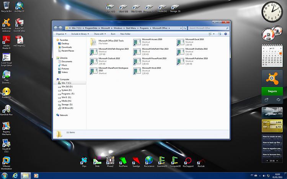
Task: Open the Organize dropdown menu
Action: (61, 34)
